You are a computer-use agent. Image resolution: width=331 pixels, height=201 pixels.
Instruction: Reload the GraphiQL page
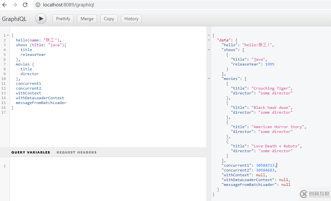[25, 5]
